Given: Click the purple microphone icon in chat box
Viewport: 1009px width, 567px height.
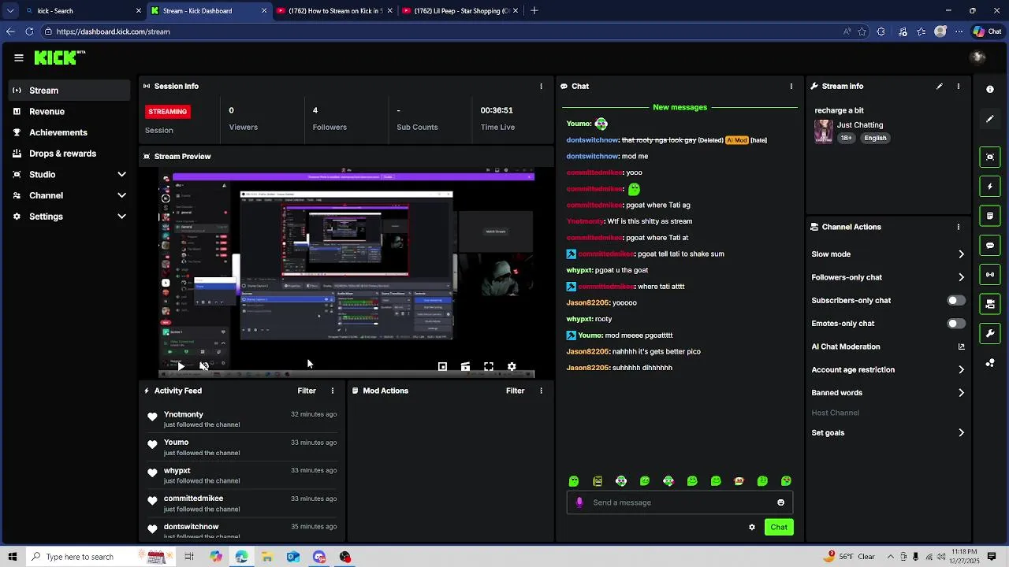Looking at the screenshot, I should coord(579,502).
